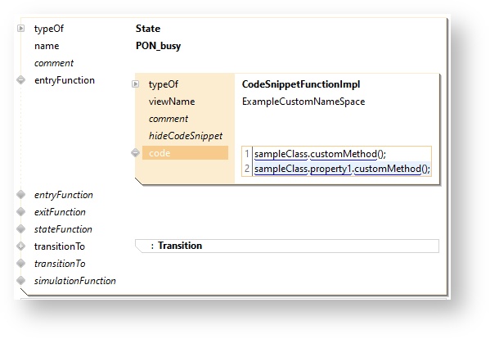The width and height of the screenshot is (490, 339).
Task: Click the diamond icon next to code
Action: click(x=135, y=153)
